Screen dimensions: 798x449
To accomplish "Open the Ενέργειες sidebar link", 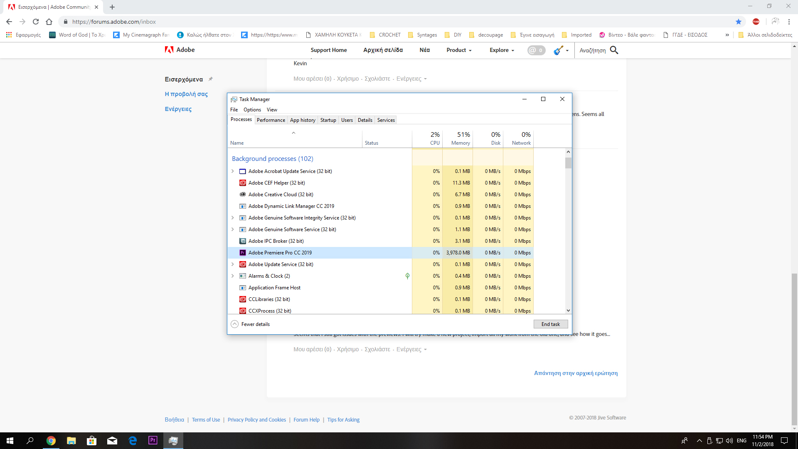I will (x=178, y=109).
